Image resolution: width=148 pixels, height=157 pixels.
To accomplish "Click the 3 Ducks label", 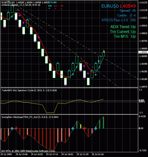I will click(52, 2).
